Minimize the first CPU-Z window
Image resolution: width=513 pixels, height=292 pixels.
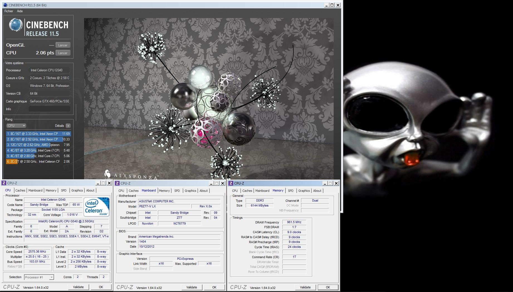coord(98,183)
